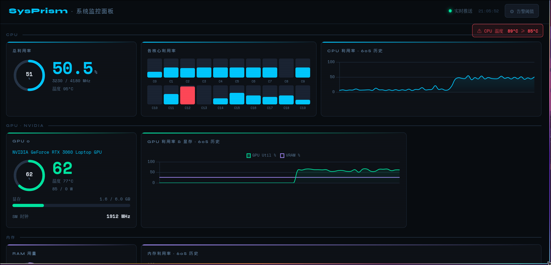Click the 21:05:52 timestamp
This screenshot has width=551, height=265.
pyautogui.click(x=488, y=11)
